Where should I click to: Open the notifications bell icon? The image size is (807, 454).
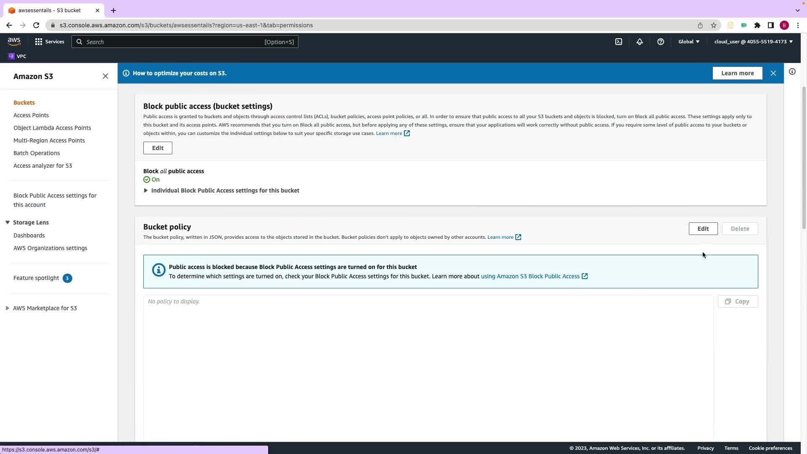coord(639,42)
